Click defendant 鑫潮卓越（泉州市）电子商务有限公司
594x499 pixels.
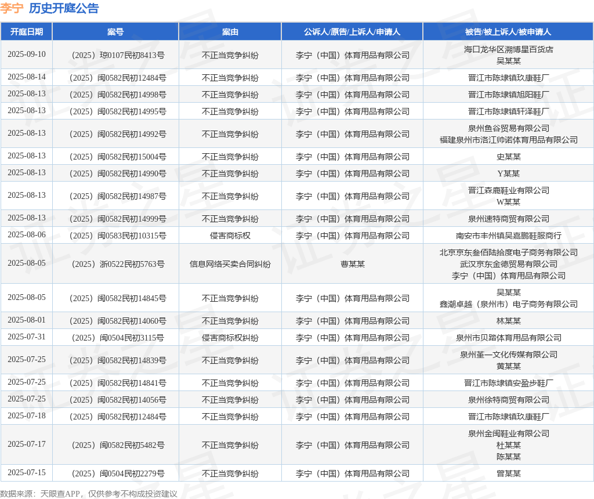(x=508, y=304)
